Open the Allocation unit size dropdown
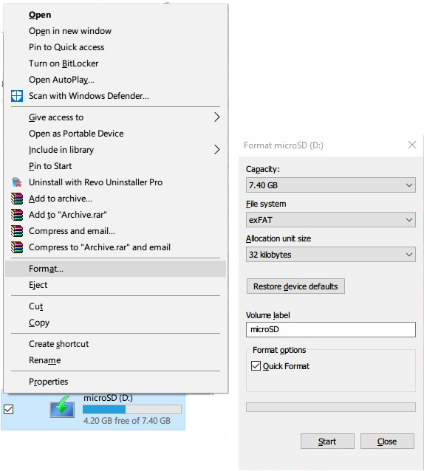Viewport: 424px width, 471px height. click(330, 255)
